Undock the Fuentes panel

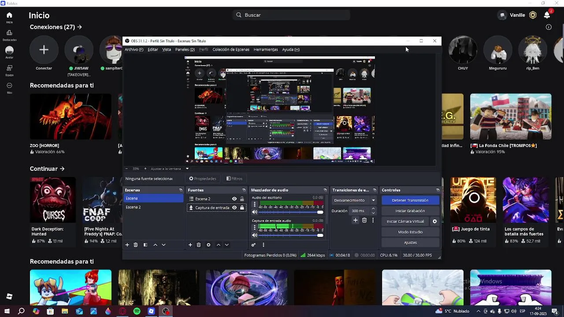tap(244, 190)
